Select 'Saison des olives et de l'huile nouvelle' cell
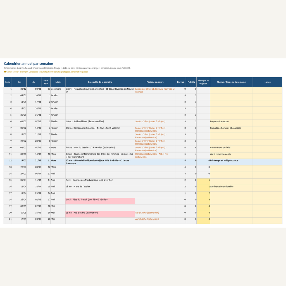The image size is (286, 286). point(155,90)
